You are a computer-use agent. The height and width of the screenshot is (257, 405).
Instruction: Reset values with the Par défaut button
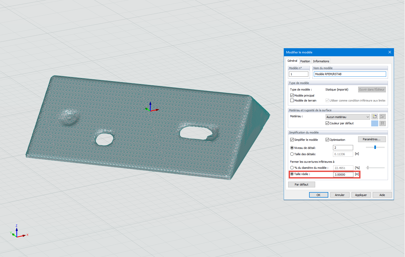point(302,185)
